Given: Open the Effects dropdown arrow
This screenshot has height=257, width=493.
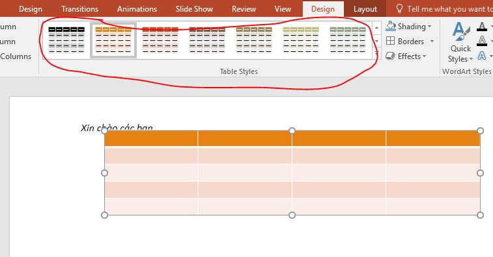Looking at the screenshot, I should pos(424,56).
